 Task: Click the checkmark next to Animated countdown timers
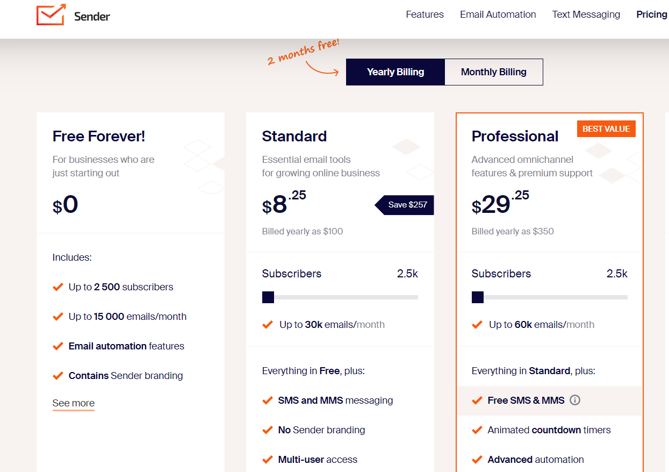click(x=477, y=430)
